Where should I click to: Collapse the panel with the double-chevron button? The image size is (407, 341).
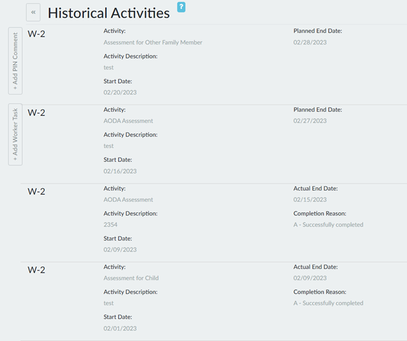(x=33, y=12)
